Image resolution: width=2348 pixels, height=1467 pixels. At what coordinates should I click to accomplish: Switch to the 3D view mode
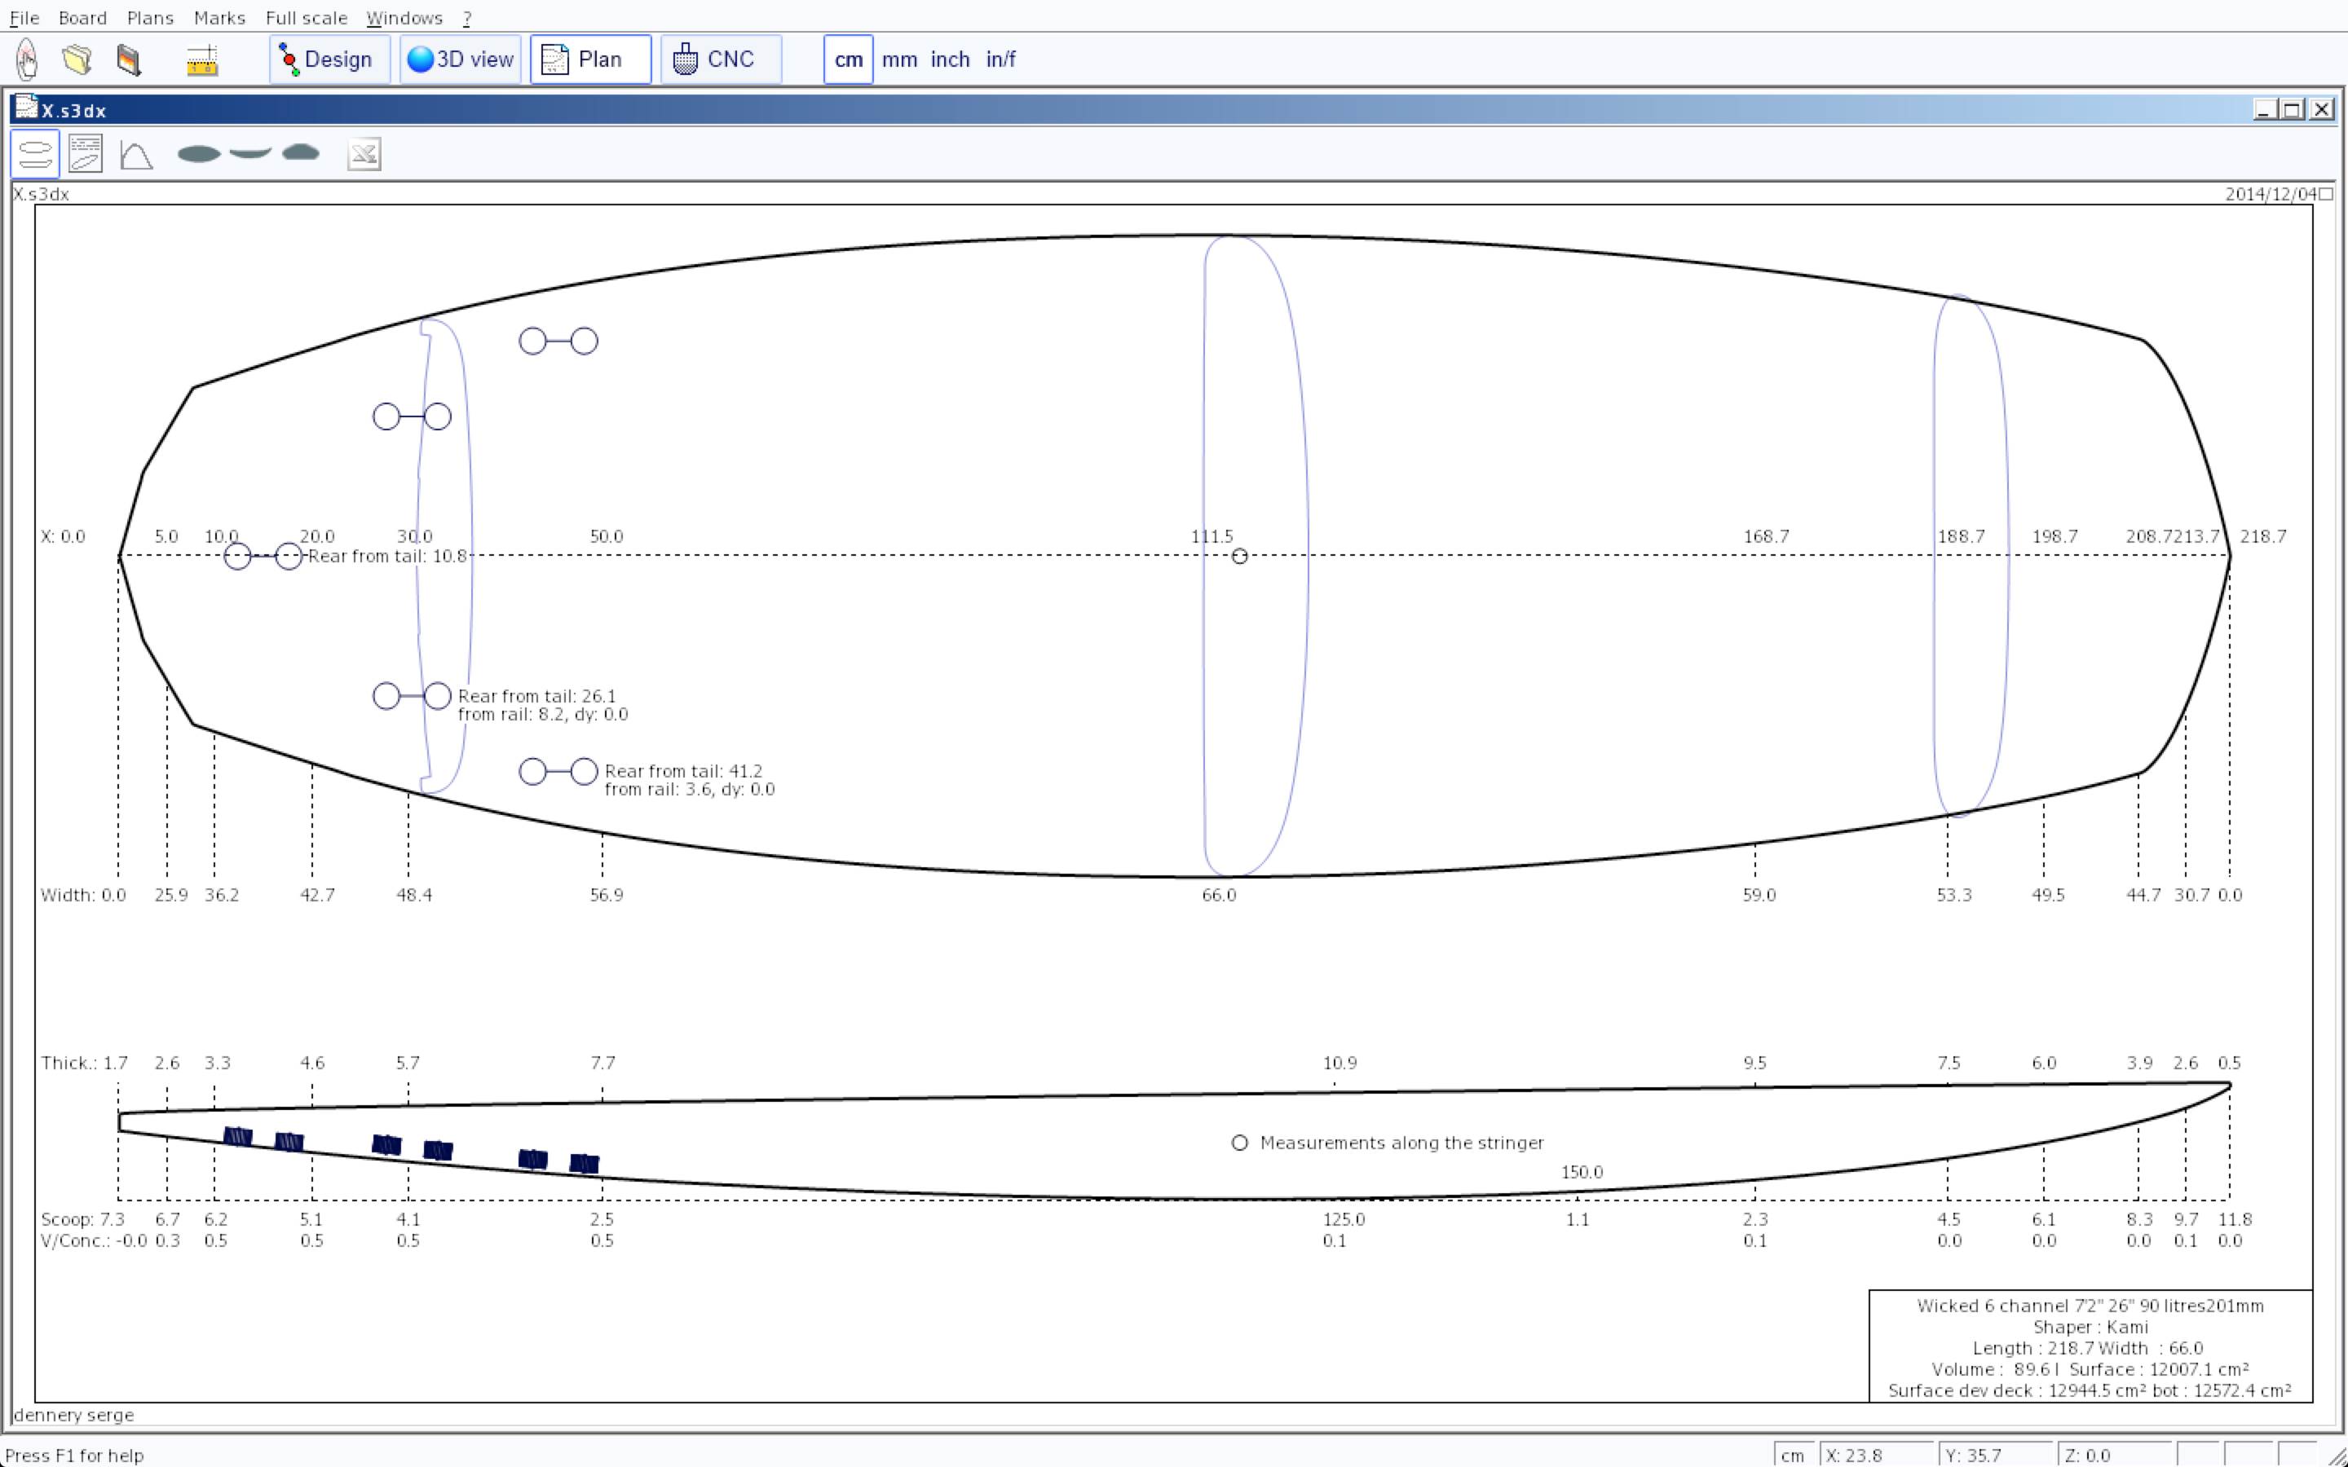click(x=461, y=59)
